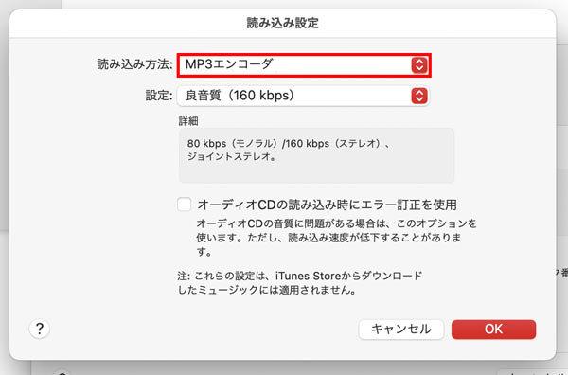568x375 pixels.
Task: Confirm import settings with OK
Action: tap(493, 330)
